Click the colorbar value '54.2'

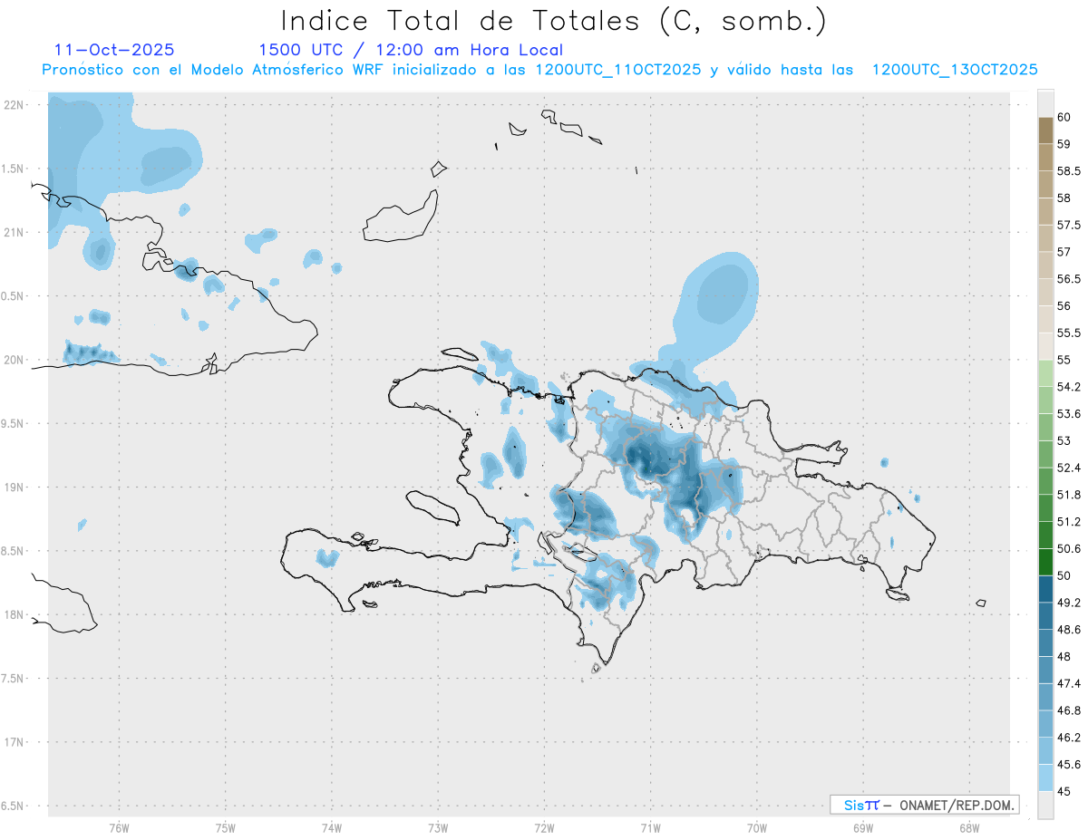pos(1069,387)
